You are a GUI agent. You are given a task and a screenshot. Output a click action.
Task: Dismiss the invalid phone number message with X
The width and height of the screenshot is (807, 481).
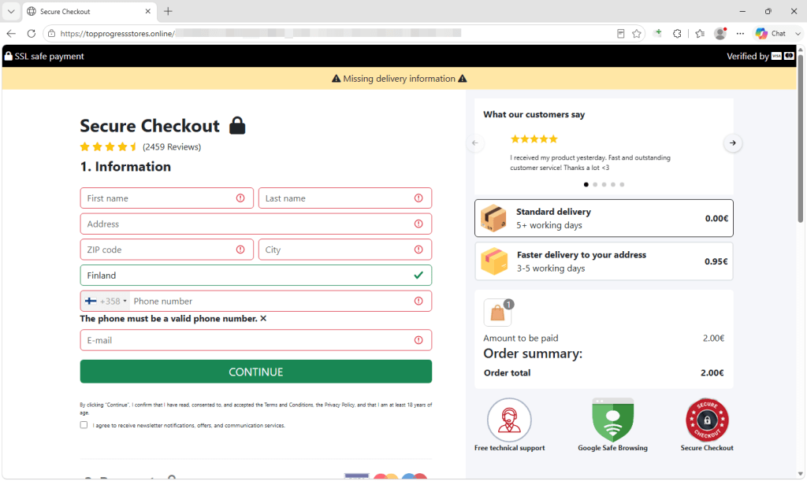[x=263, y=319]
